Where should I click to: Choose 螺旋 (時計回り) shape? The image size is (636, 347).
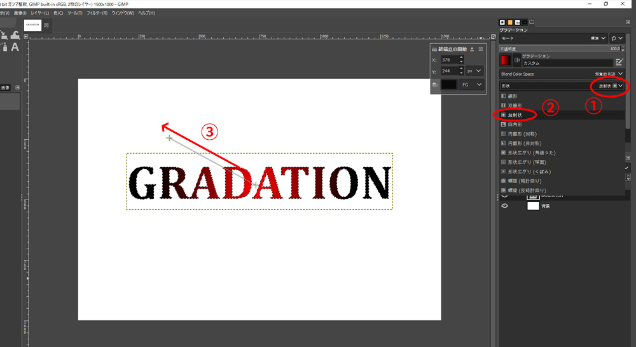coord(562,180)
